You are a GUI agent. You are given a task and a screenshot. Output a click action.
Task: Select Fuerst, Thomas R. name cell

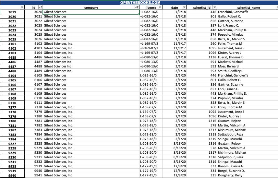(248, 57)
